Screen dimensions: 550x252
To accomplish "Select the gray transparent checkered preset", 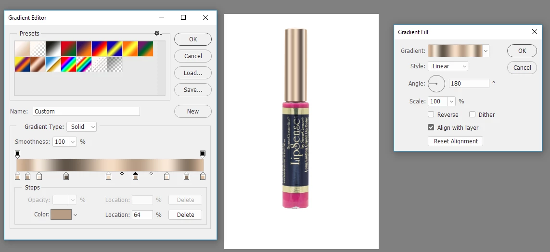I will (115, 64).
